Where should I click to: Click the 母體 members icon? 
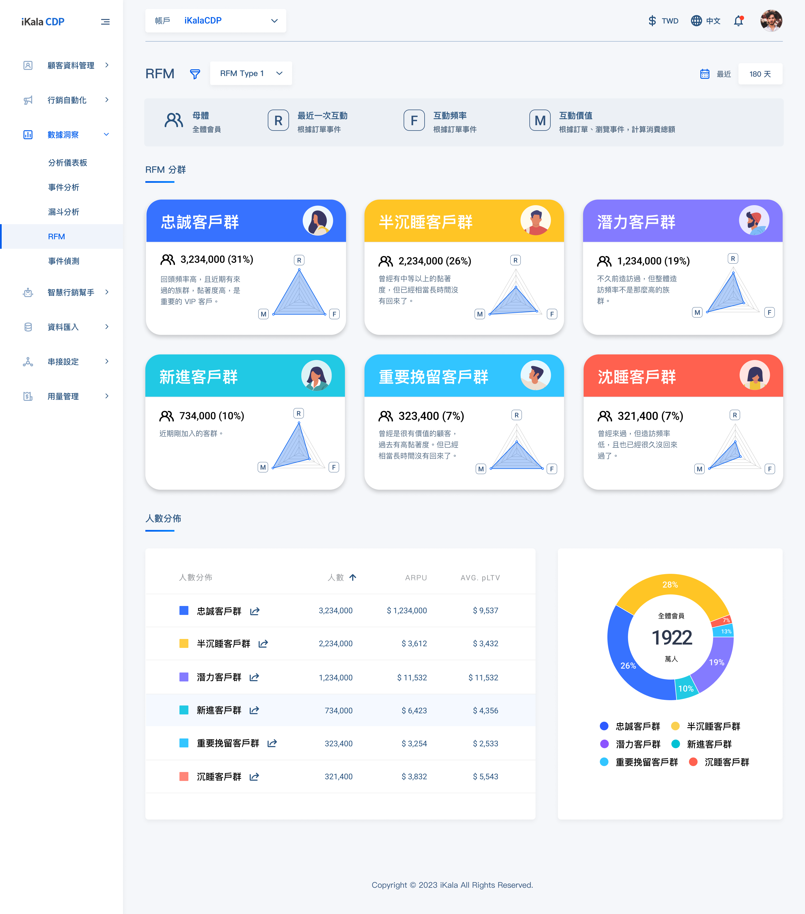174,120
